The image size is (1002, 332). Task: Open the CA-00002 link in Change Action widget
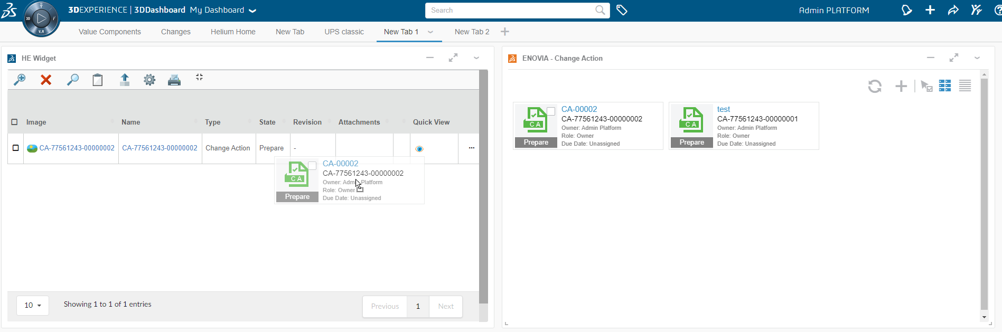click(579, 109)
